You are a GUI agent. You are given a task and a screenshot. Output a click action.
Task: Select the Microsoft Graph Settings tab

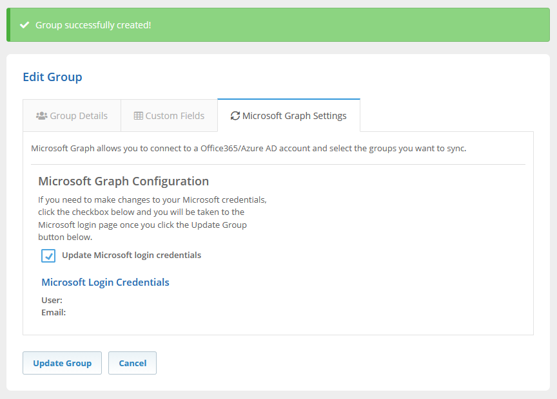[x=288, y=116]
